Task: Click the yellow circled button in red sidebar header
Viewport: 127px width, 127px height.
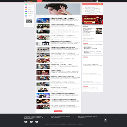Action: click(x=99, y=4)
